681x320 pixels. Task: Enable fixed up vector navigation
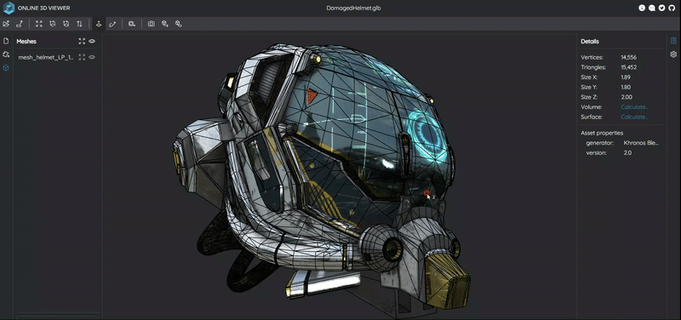coord(99,24)
